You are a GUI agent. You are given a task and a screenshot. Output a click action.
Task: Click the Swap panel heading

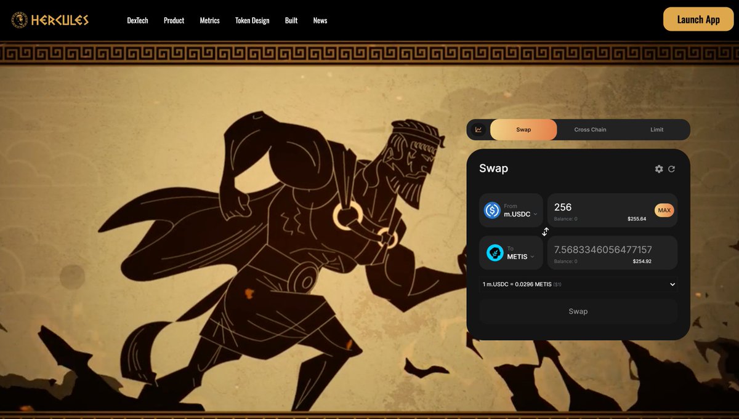(493, 169)
